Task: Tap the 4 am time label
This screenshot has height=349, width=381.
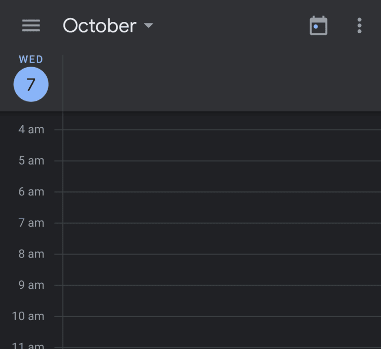Action: point(31,130)
